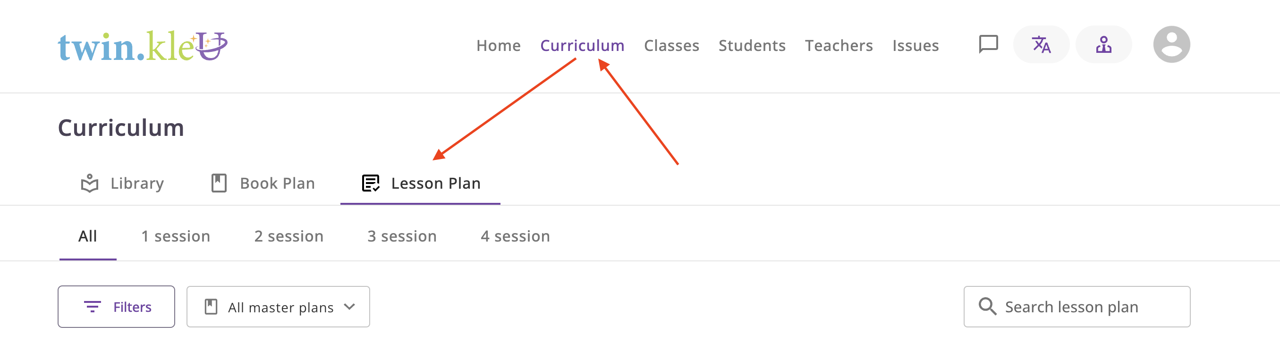
Task: Open the All master plans dropdown
Action: (x=278, y=307)
